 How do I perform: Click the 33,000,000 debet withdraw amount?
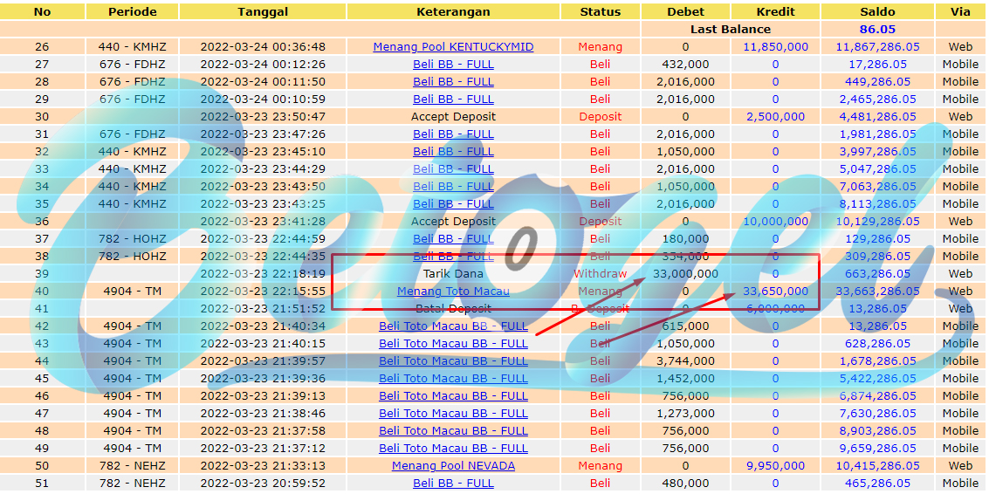click(685, 274)
